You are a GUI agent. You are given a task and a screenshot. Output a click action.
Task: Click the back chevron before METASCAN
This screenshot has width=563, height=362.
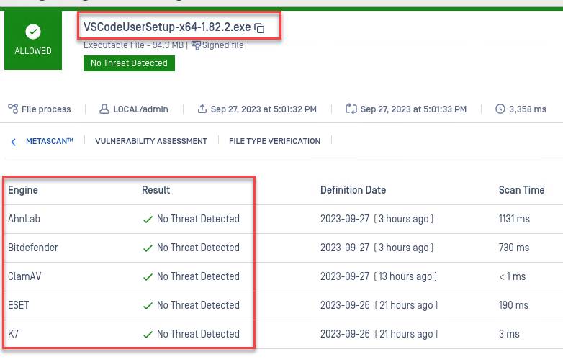click(14, 142)
